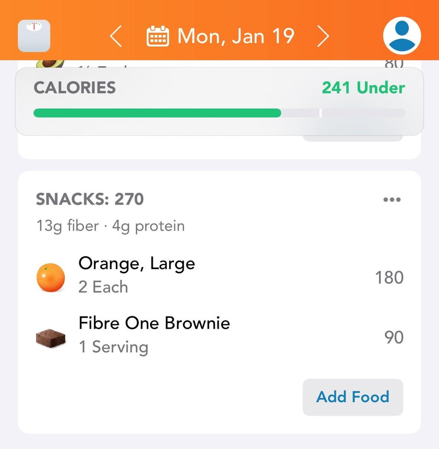
Task: Click the Mon, Jan 19 date label
Action: pos(236,37)
